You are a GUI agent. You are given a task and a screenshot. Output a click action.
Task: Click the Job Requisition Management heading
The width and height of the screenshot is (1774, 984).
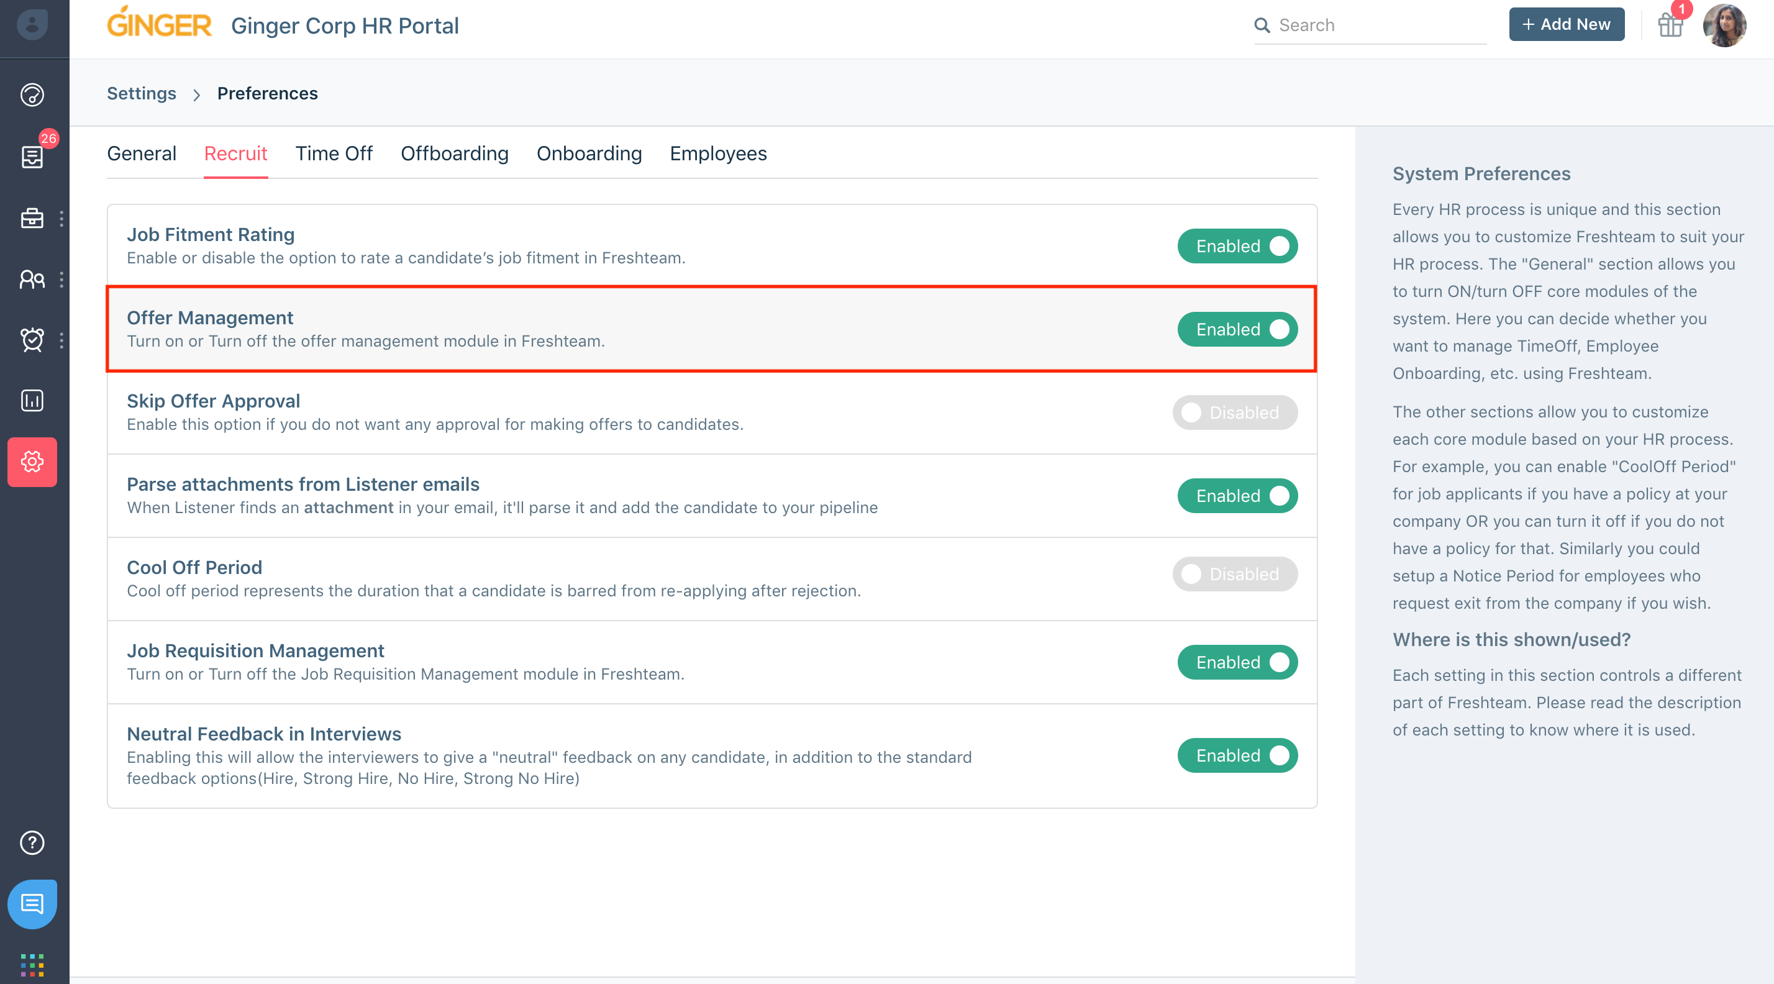[x=255, y=651]
